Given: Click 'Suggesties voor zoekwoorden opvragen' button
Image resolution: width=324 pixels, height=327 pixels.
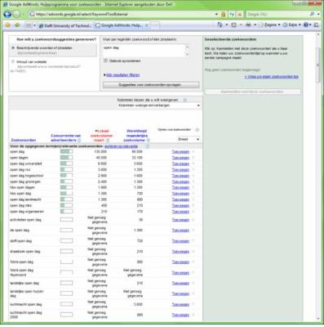Looking at the screenshot, I should (151, 85).
